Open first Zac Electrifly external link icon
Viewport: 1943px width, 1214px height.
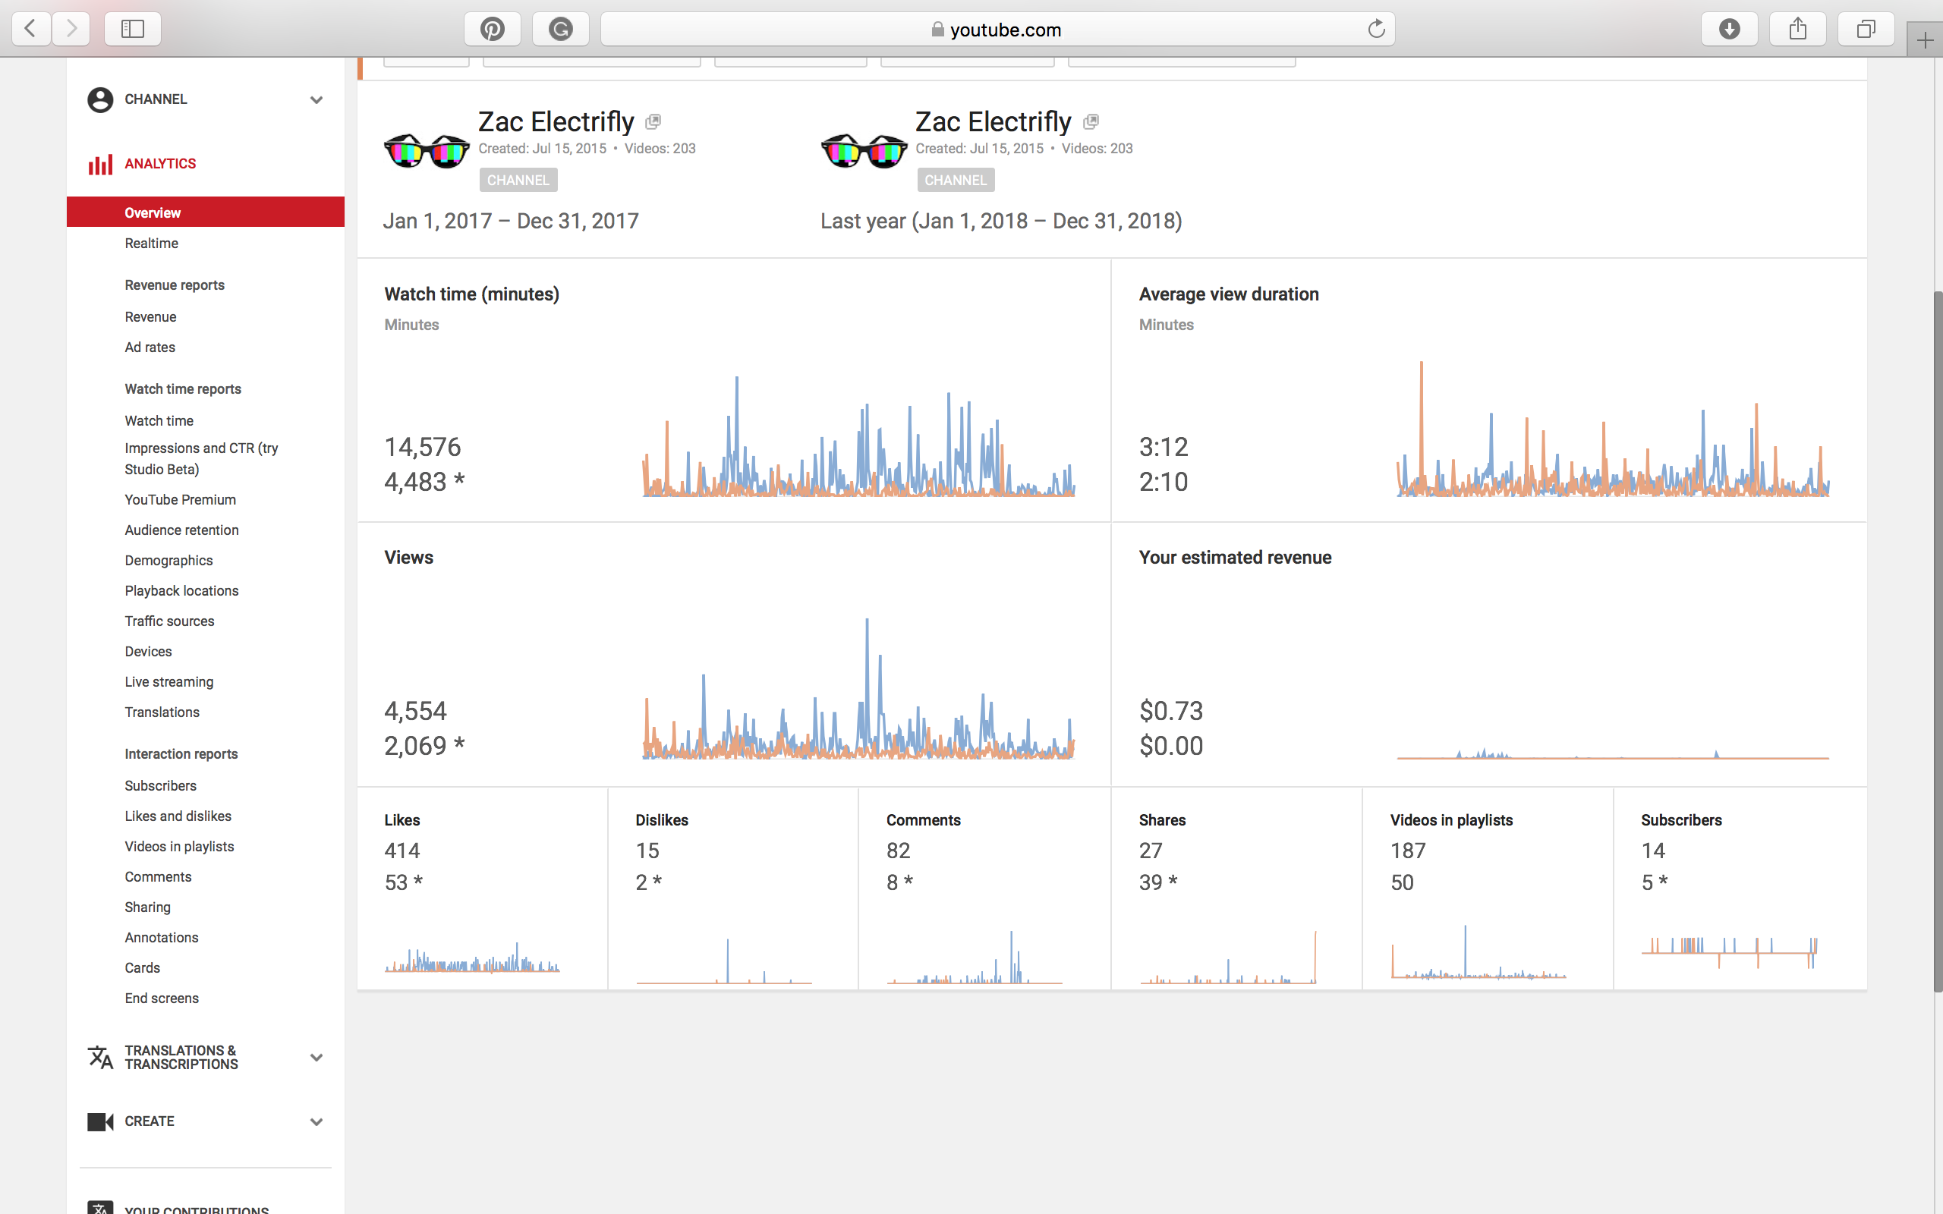point(653,122)
